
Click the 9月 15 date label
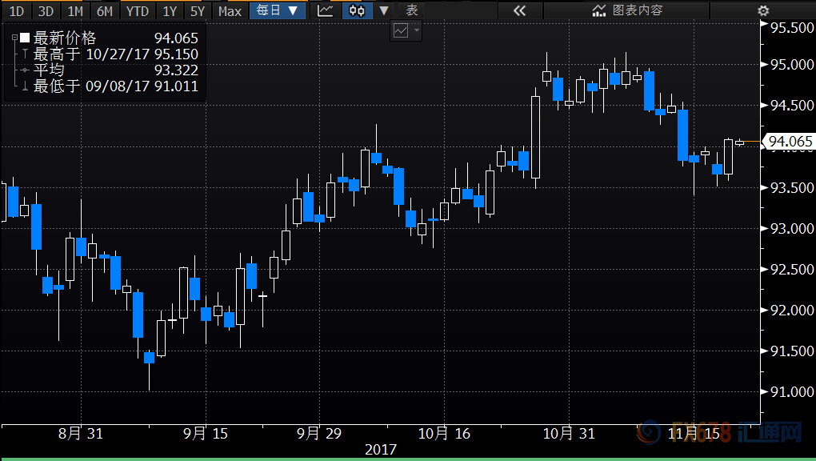pyautogui.click(x=206, y=434)
